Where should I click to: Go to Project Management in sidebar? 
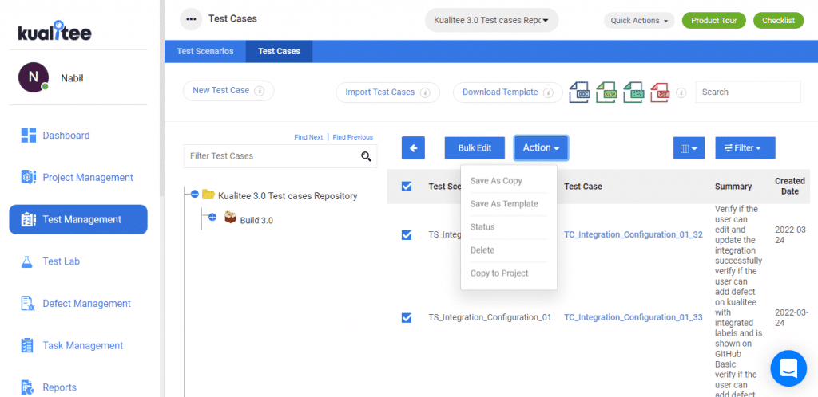[77, 178]
